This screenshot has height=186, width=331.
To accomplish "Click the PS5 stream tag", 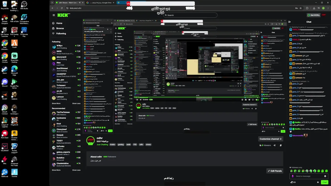I will (x=135, y=145).
